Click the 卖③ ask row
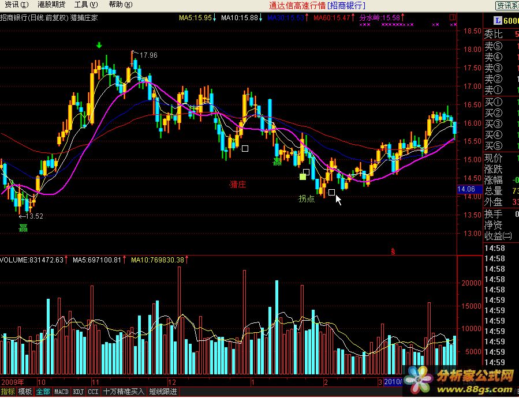The image size is (519, 398). (501, 68)
